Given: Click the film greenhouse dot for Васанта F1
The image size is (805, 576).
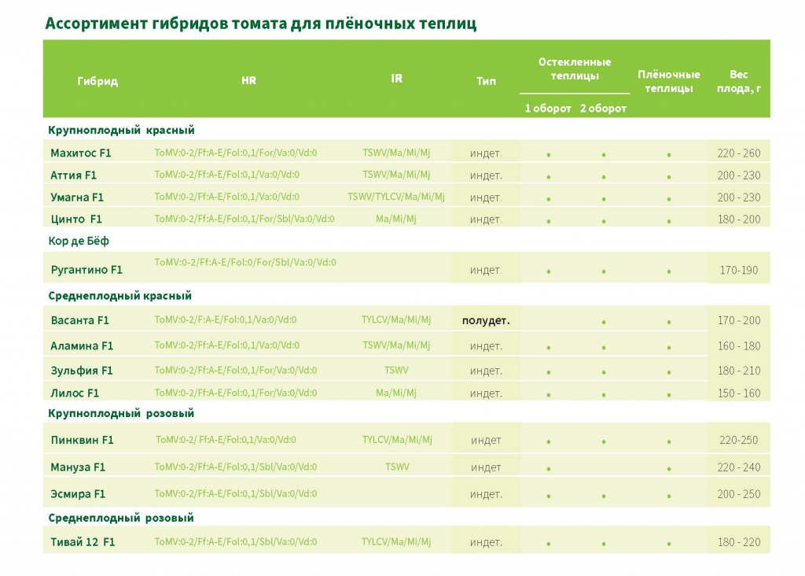Looking at the screenshot, I should (x=669, y=322).
